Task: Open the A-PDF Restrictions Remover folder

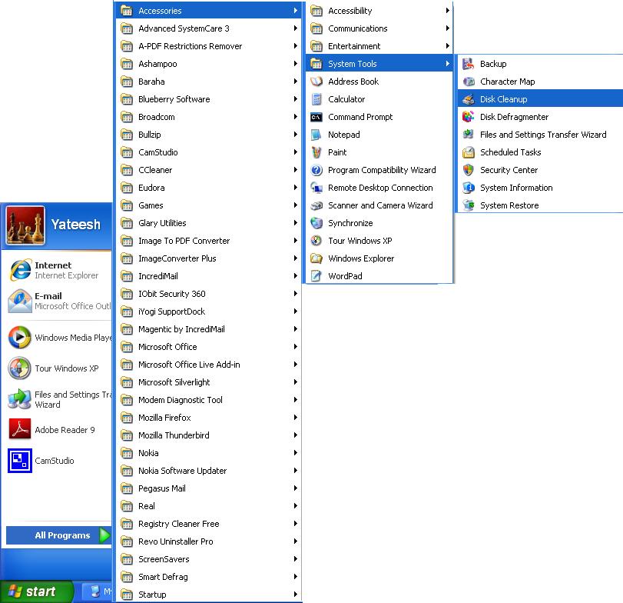Action: [209, 46]
